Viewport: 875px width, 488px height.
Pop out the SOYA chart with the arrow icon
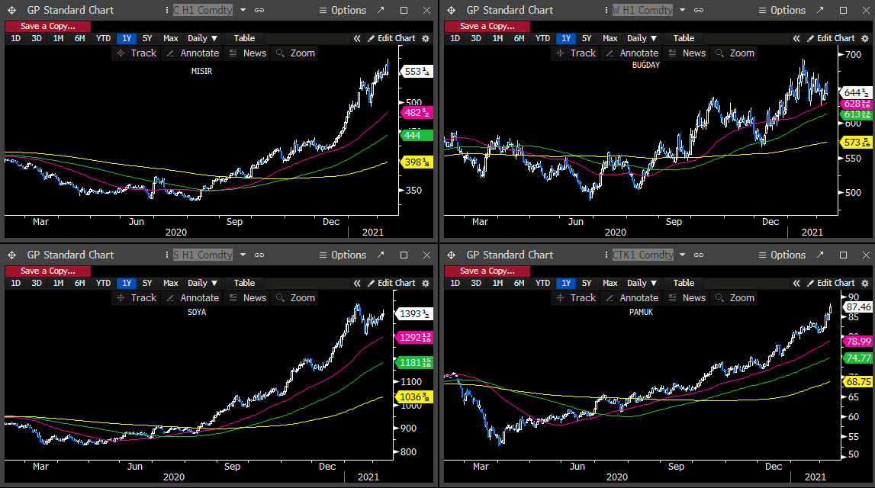[381, 255]
